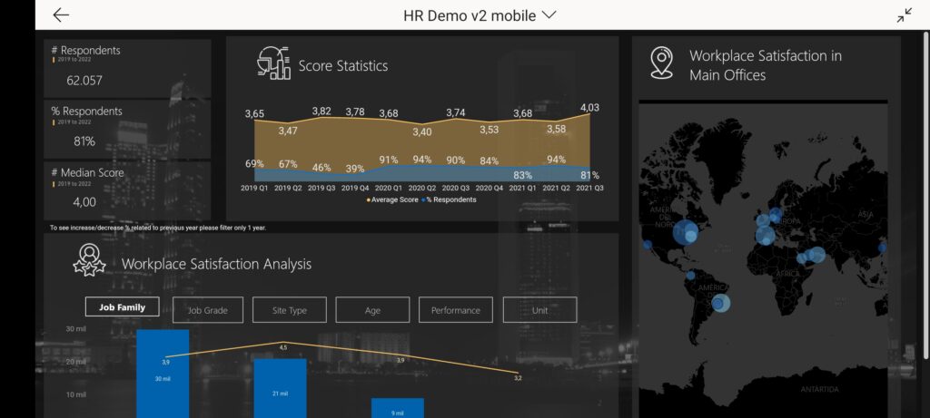Image resolution: width=930 pixels, height=418 pixels.
Task: Click the Workplace Satisfaction Analysis badge icon
Action: pos(89,260)
